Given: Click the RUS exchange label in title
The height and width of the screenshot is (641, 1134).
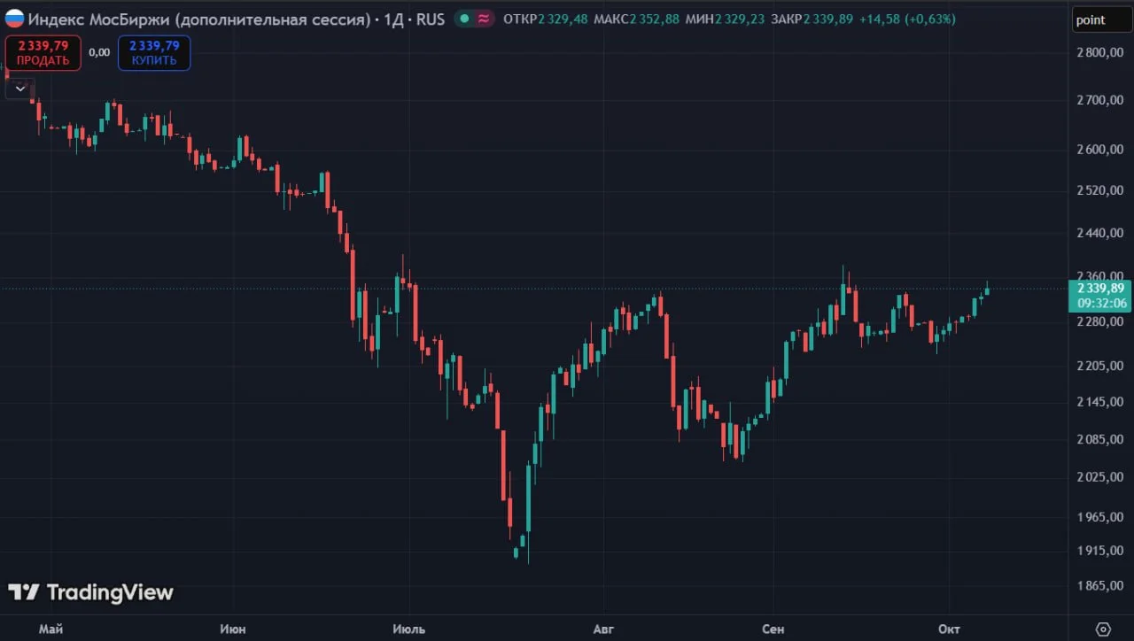Looking at the screenshot, I should [x=430, y=19].
